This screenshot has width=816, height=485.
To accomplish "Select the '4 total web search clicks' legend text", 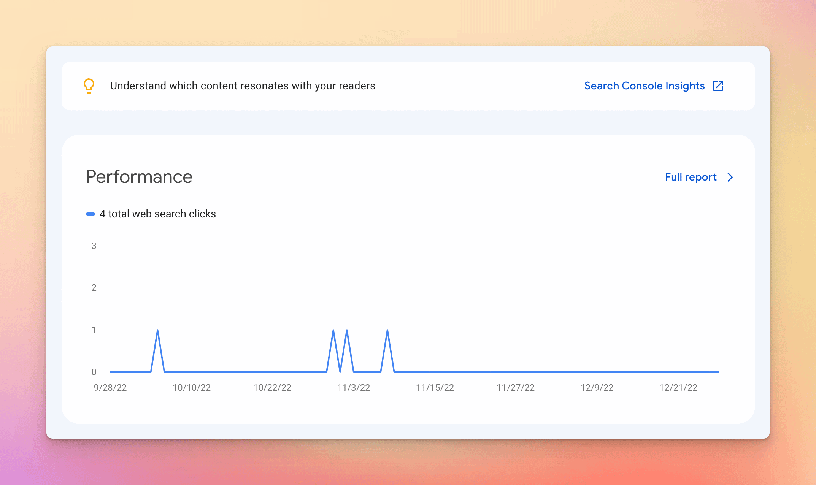I will click(158, 214).
